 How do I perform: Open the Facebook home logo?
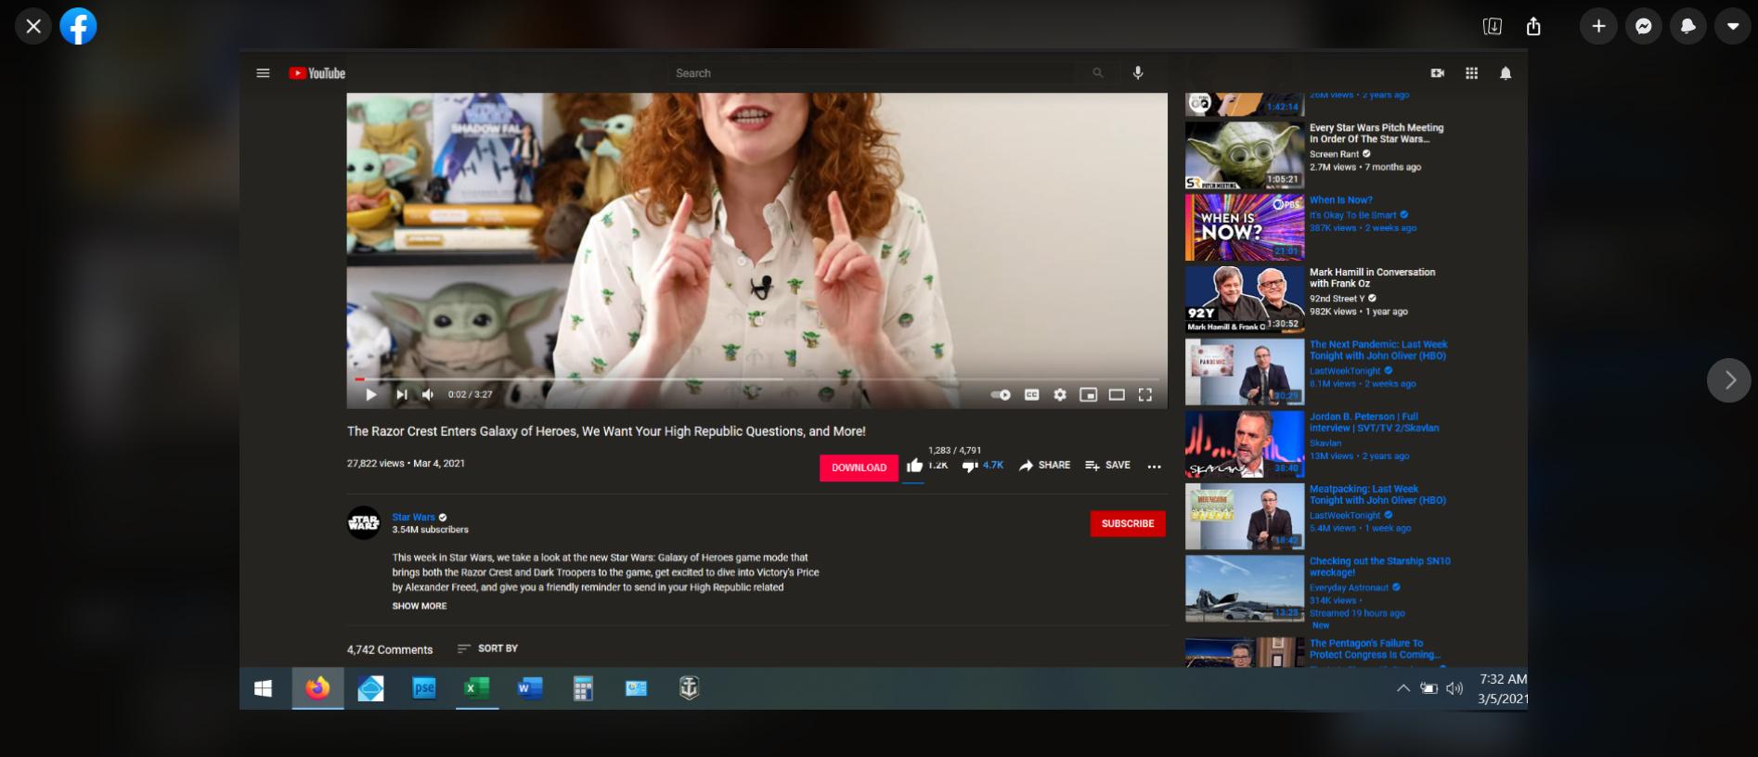point(79,27)
